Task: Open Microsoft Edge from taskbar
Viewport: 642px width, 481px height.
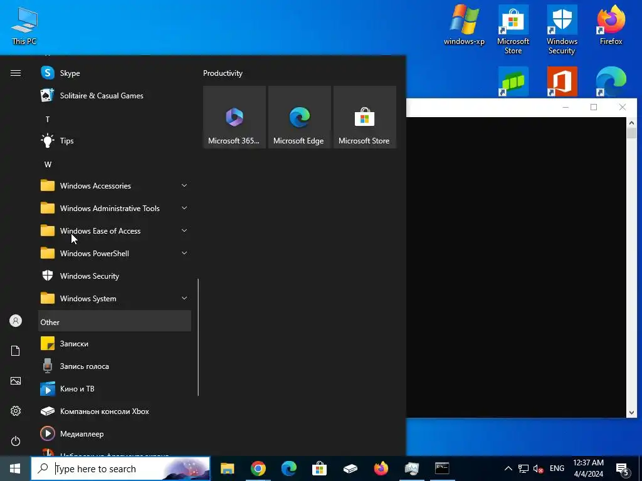Action: (288, 468)
